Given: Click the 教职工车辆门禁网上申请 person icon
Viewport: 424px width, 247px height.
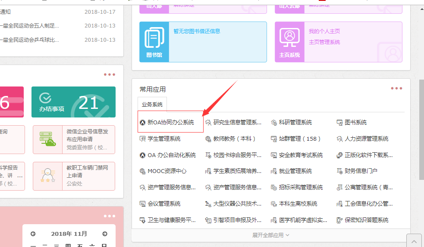Looking at the screenshot, I should click(47, 176).
